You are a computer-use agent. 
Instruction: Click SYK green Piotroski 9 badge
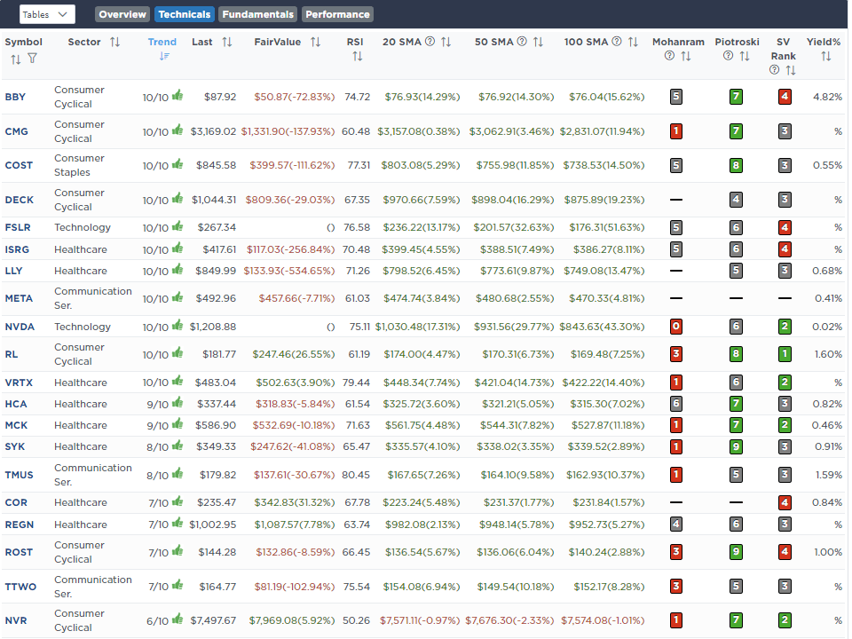tap(736, 446)
